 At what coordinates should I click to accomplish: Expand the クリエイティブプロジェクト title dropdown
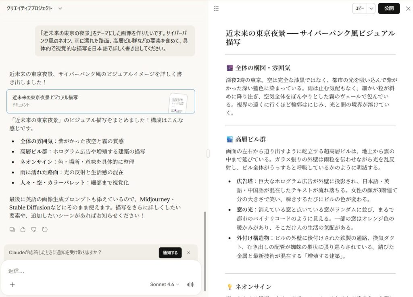pos(60,8)
